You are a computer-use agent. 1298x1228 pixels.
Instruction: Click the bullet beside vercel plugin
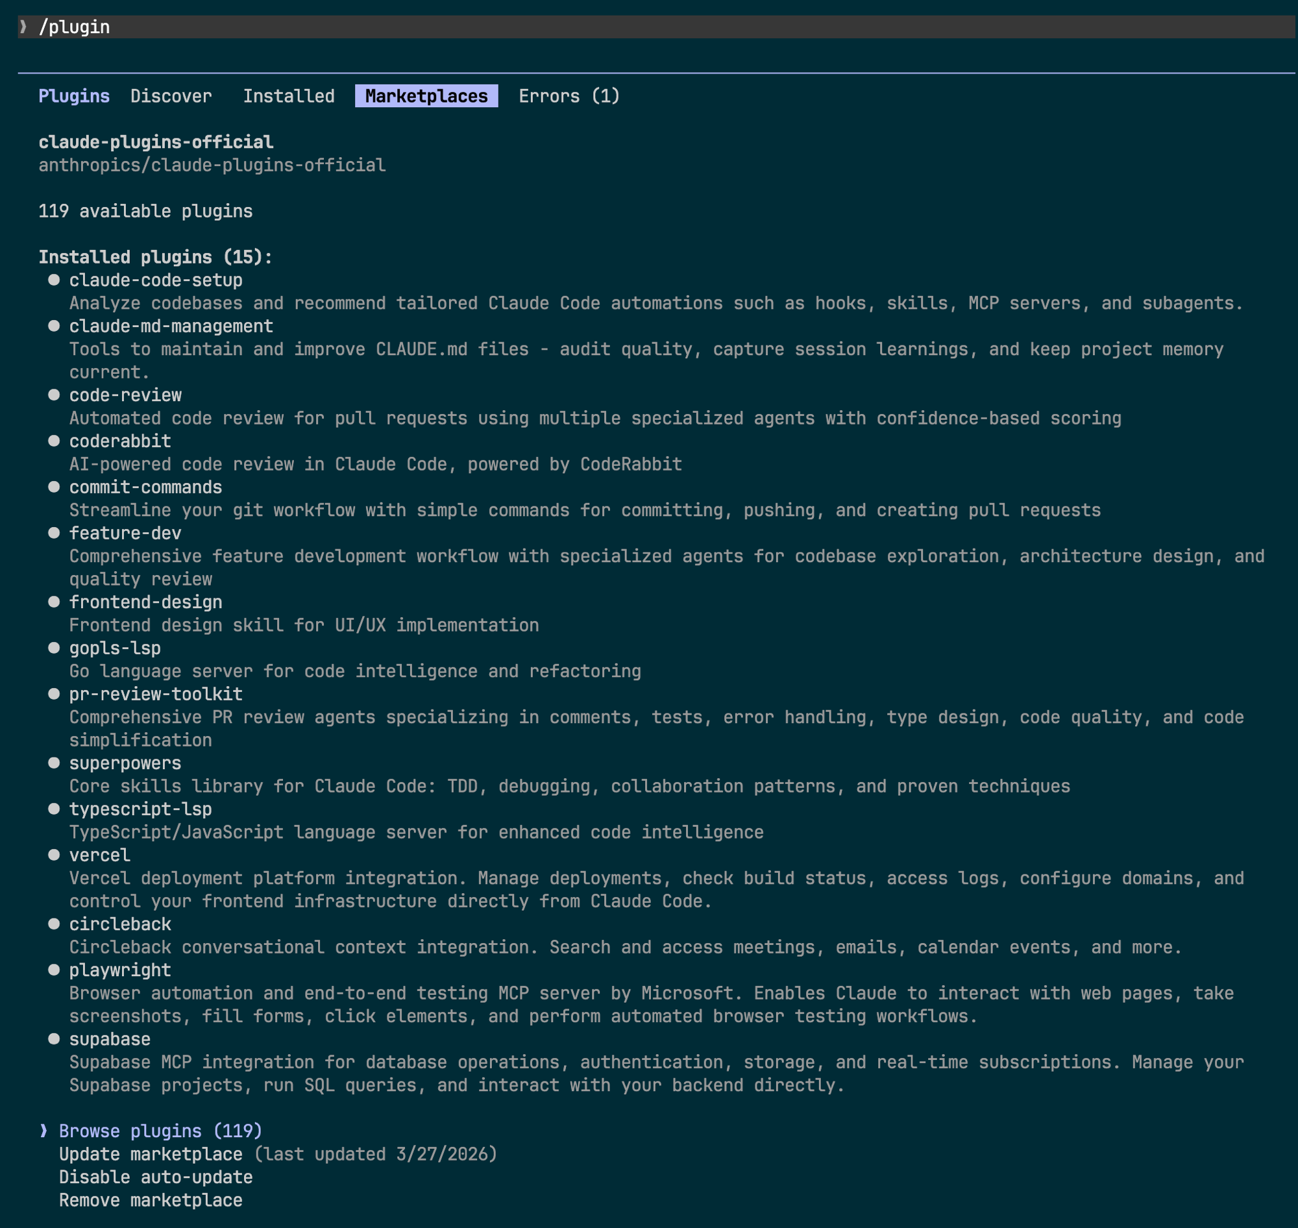[55, 855]
